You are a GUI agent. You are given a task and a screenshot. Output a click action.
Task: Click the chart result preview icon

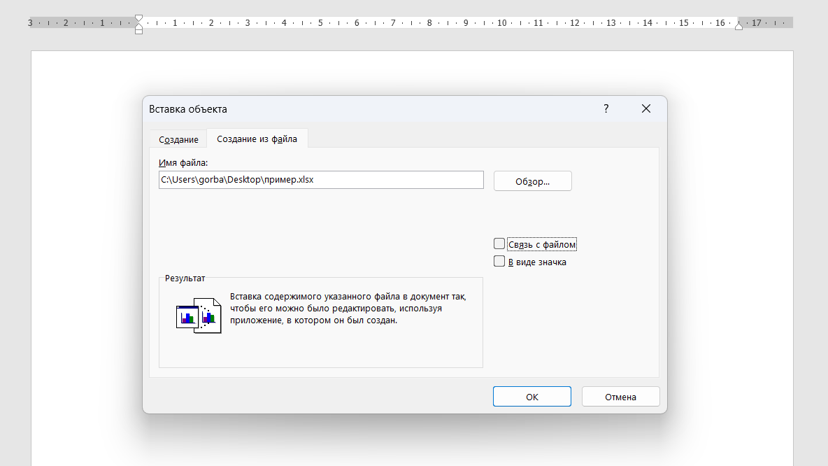point(199,316)
